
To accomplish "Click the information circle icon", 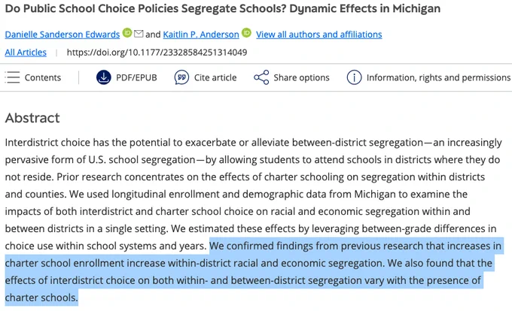I will click(x=355, y=77).
